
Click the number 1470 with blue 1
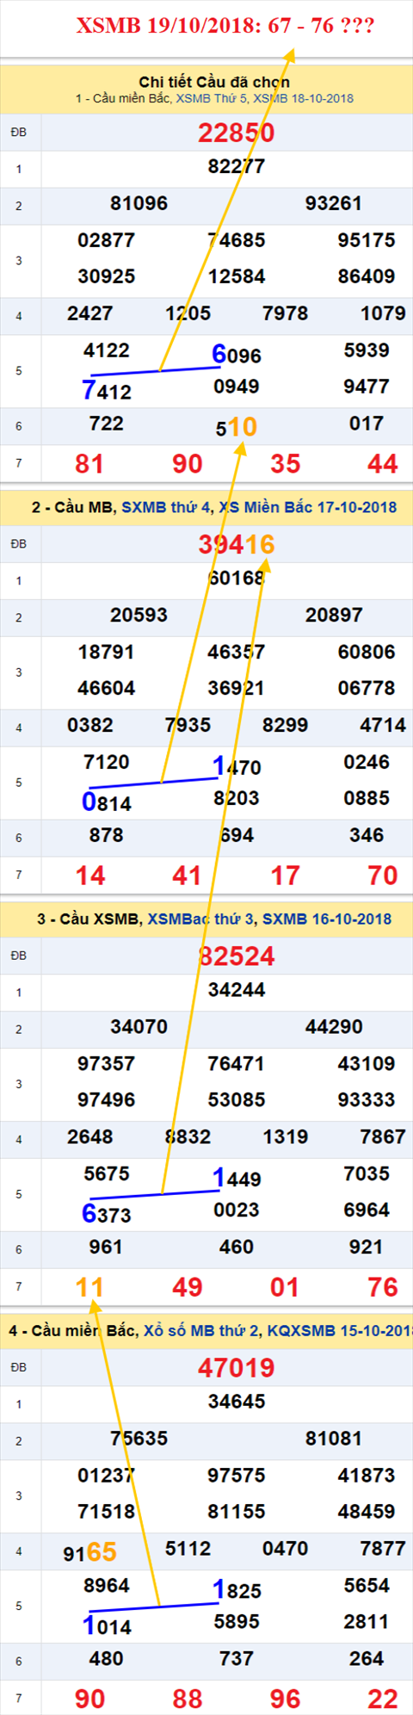pyautogui.click(x=237, y=765)
